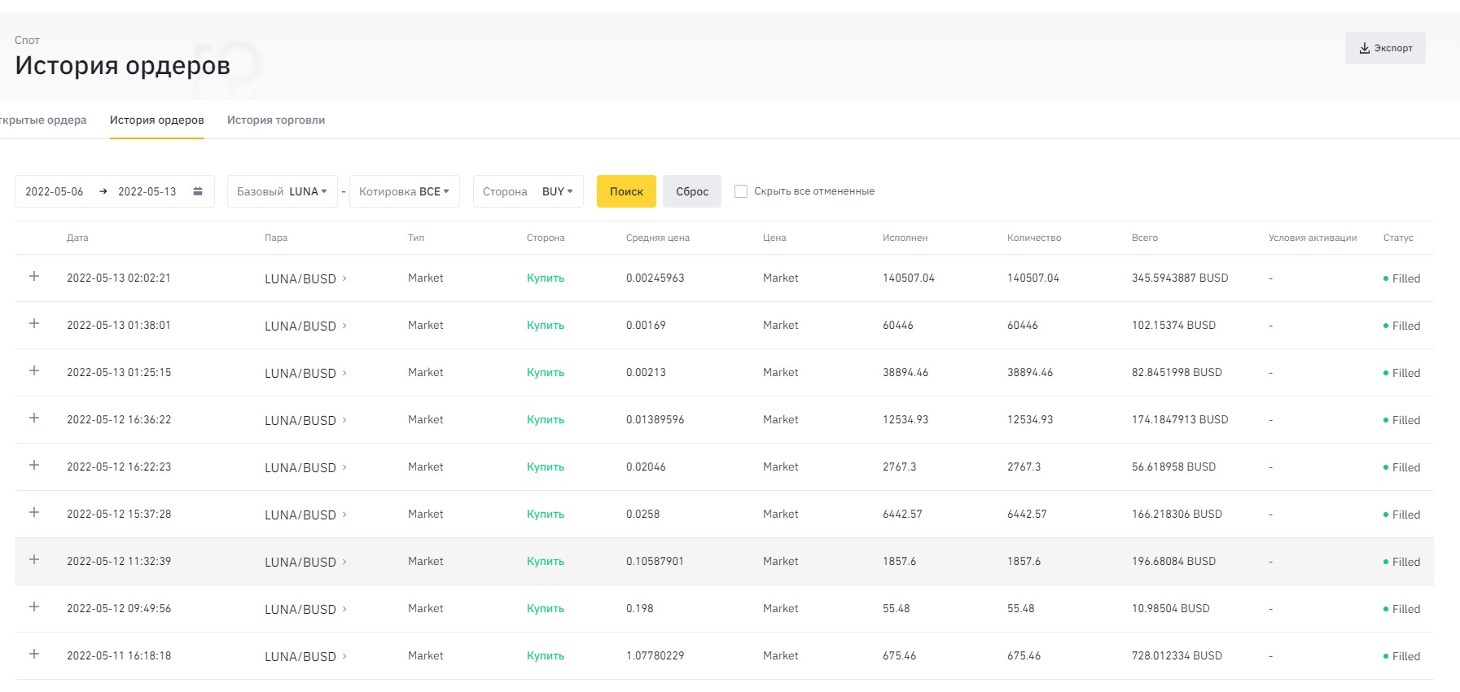
Task: Click average price 1.07780229
Action: (655, 655)
